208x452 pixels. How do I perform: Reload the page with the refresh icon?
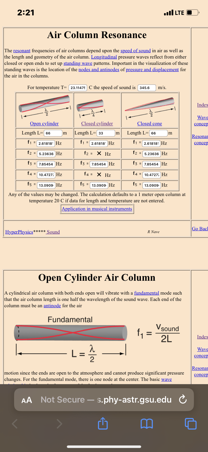coord(183,400)
